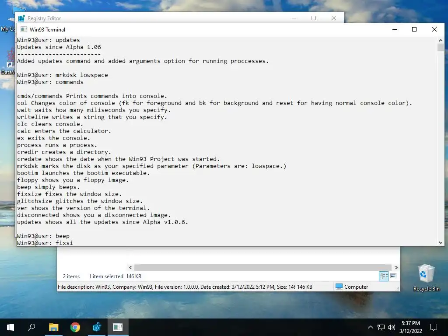Switch to Registry Editor taskbar icon

(97, 327)
